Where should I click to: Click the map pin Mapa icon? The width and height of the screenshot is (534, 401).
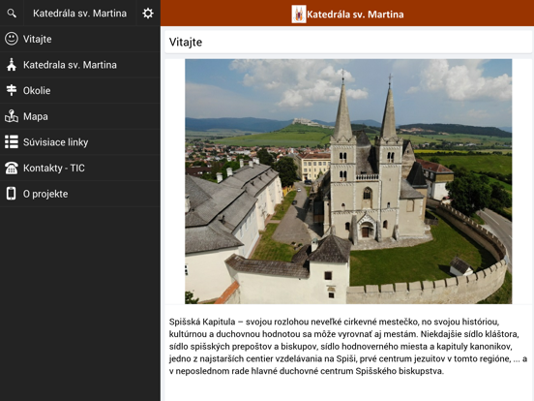[x=12, y=116]
